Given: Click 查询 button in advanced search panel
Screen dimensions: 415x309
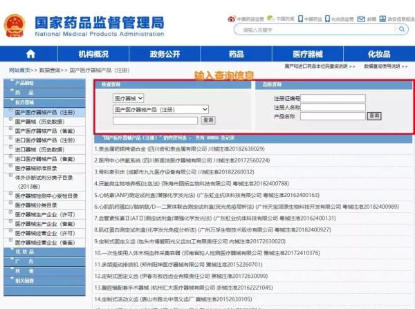Looking at the screenshot, I should (373, 115).
